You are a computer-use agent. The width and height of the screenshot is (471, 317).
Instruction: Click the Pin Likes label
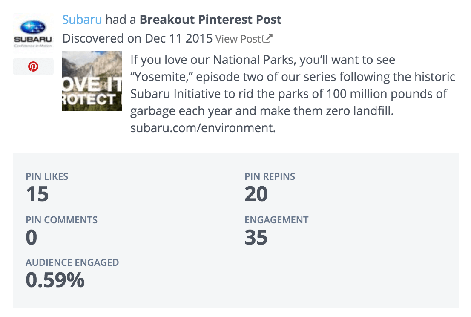47,176
